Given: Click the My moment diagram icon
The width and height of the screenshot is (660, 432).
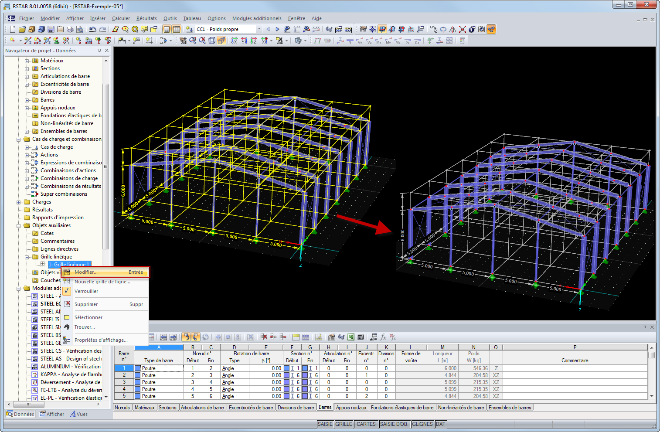Looking at the screenshot, I should 388,41.
